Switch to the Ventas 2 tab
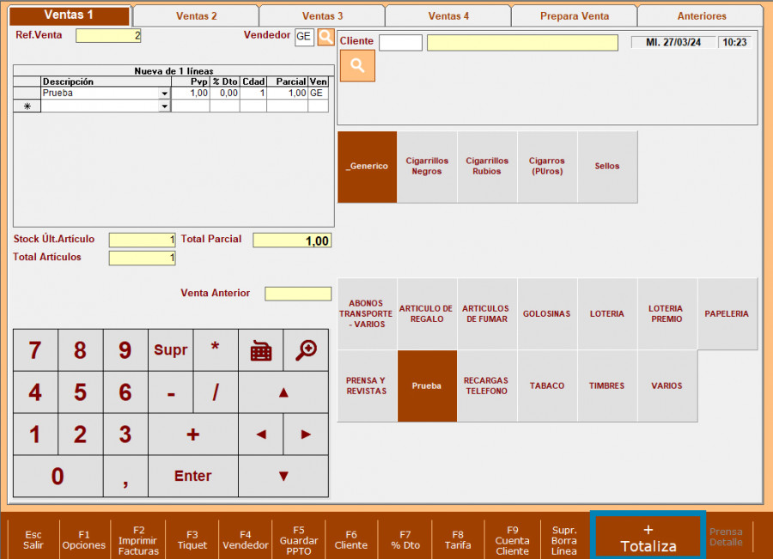Screen dimensions: 773x559 click(196, 16)
